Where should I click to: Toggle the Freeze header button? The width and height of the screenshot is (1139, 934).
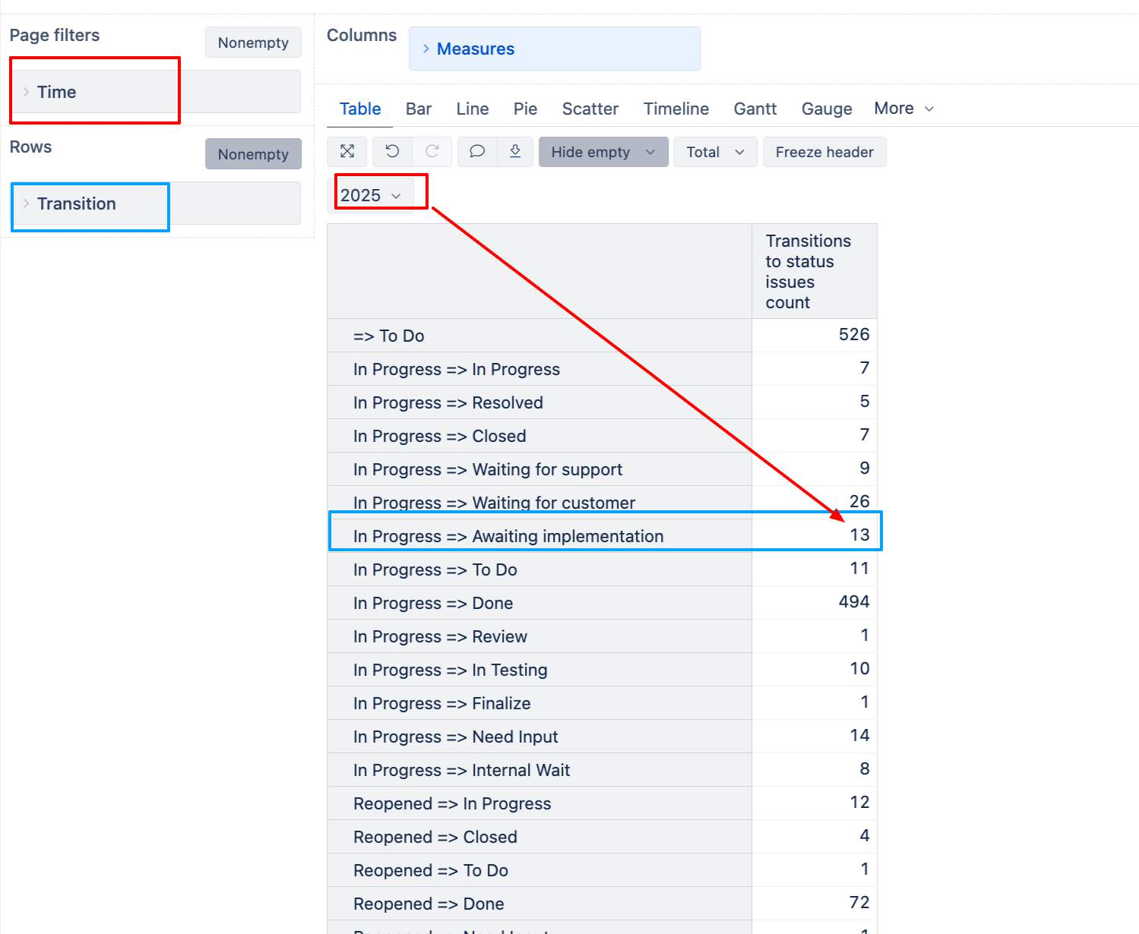824,152
